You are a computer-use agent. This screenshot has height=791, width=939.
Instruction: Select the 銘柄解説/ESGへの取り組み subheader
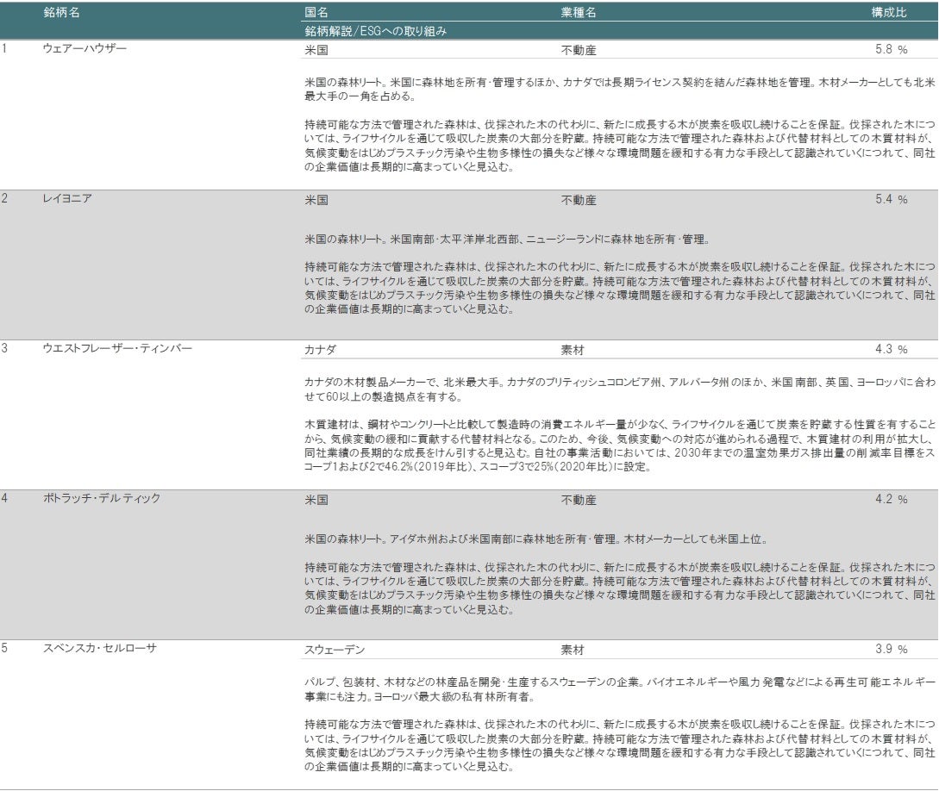375,30
